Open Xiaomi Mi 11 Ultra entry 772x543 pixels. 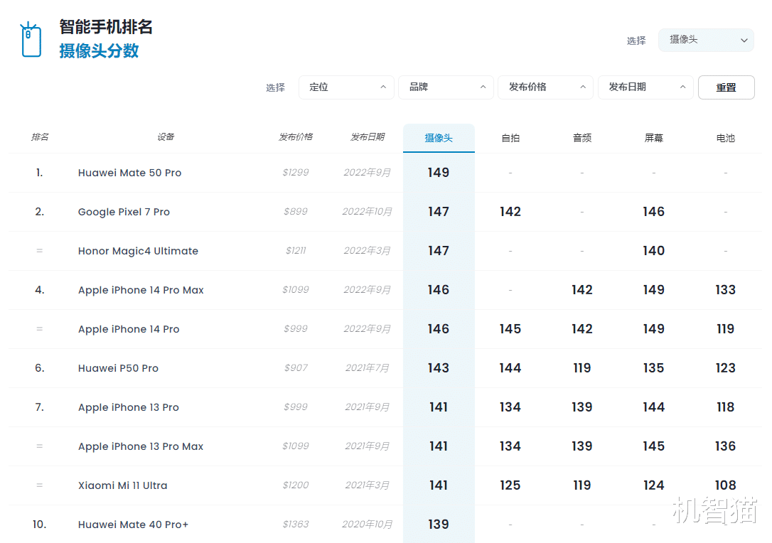(122, 485)
